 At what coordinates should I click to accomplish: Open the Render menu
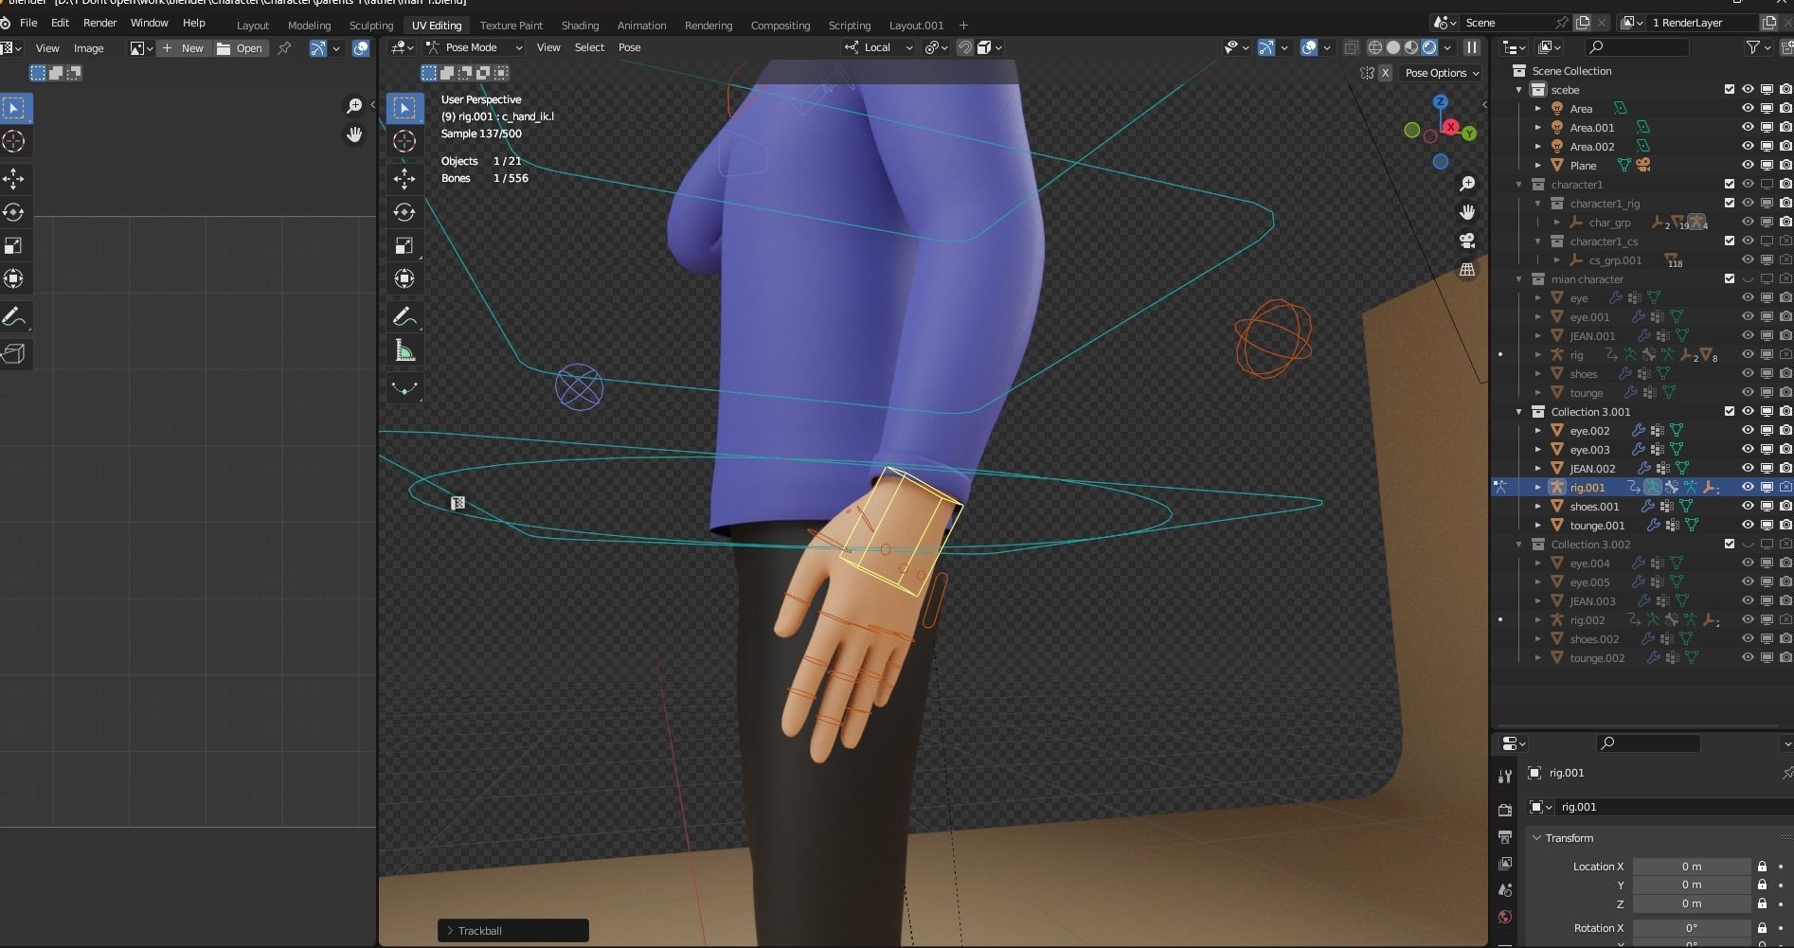click(99, 23)
